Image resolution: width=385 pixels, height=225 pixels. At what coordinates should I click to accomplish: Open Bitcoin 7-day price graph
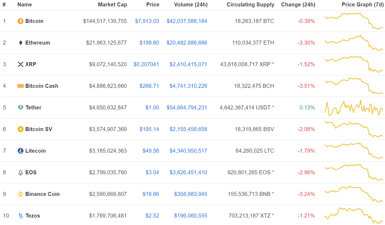click(354, 21)
